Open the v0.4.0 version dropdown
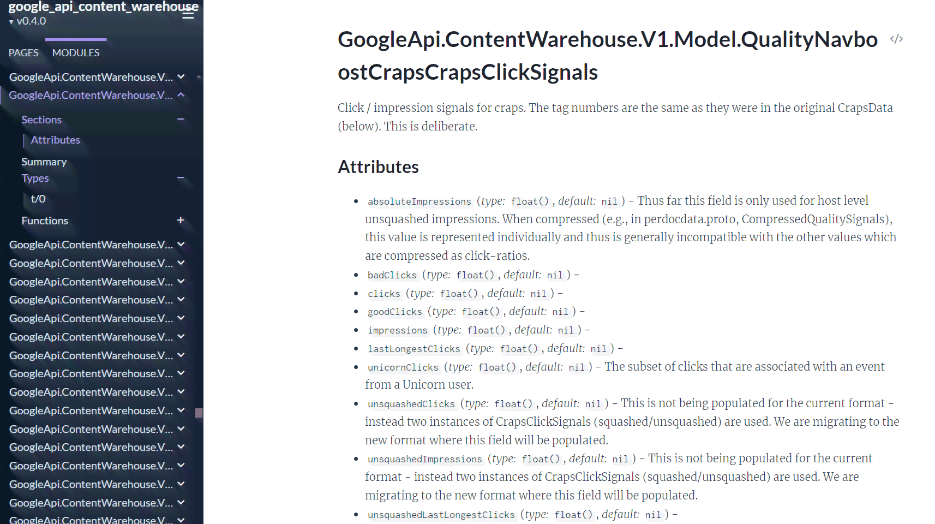 [27, 21]
